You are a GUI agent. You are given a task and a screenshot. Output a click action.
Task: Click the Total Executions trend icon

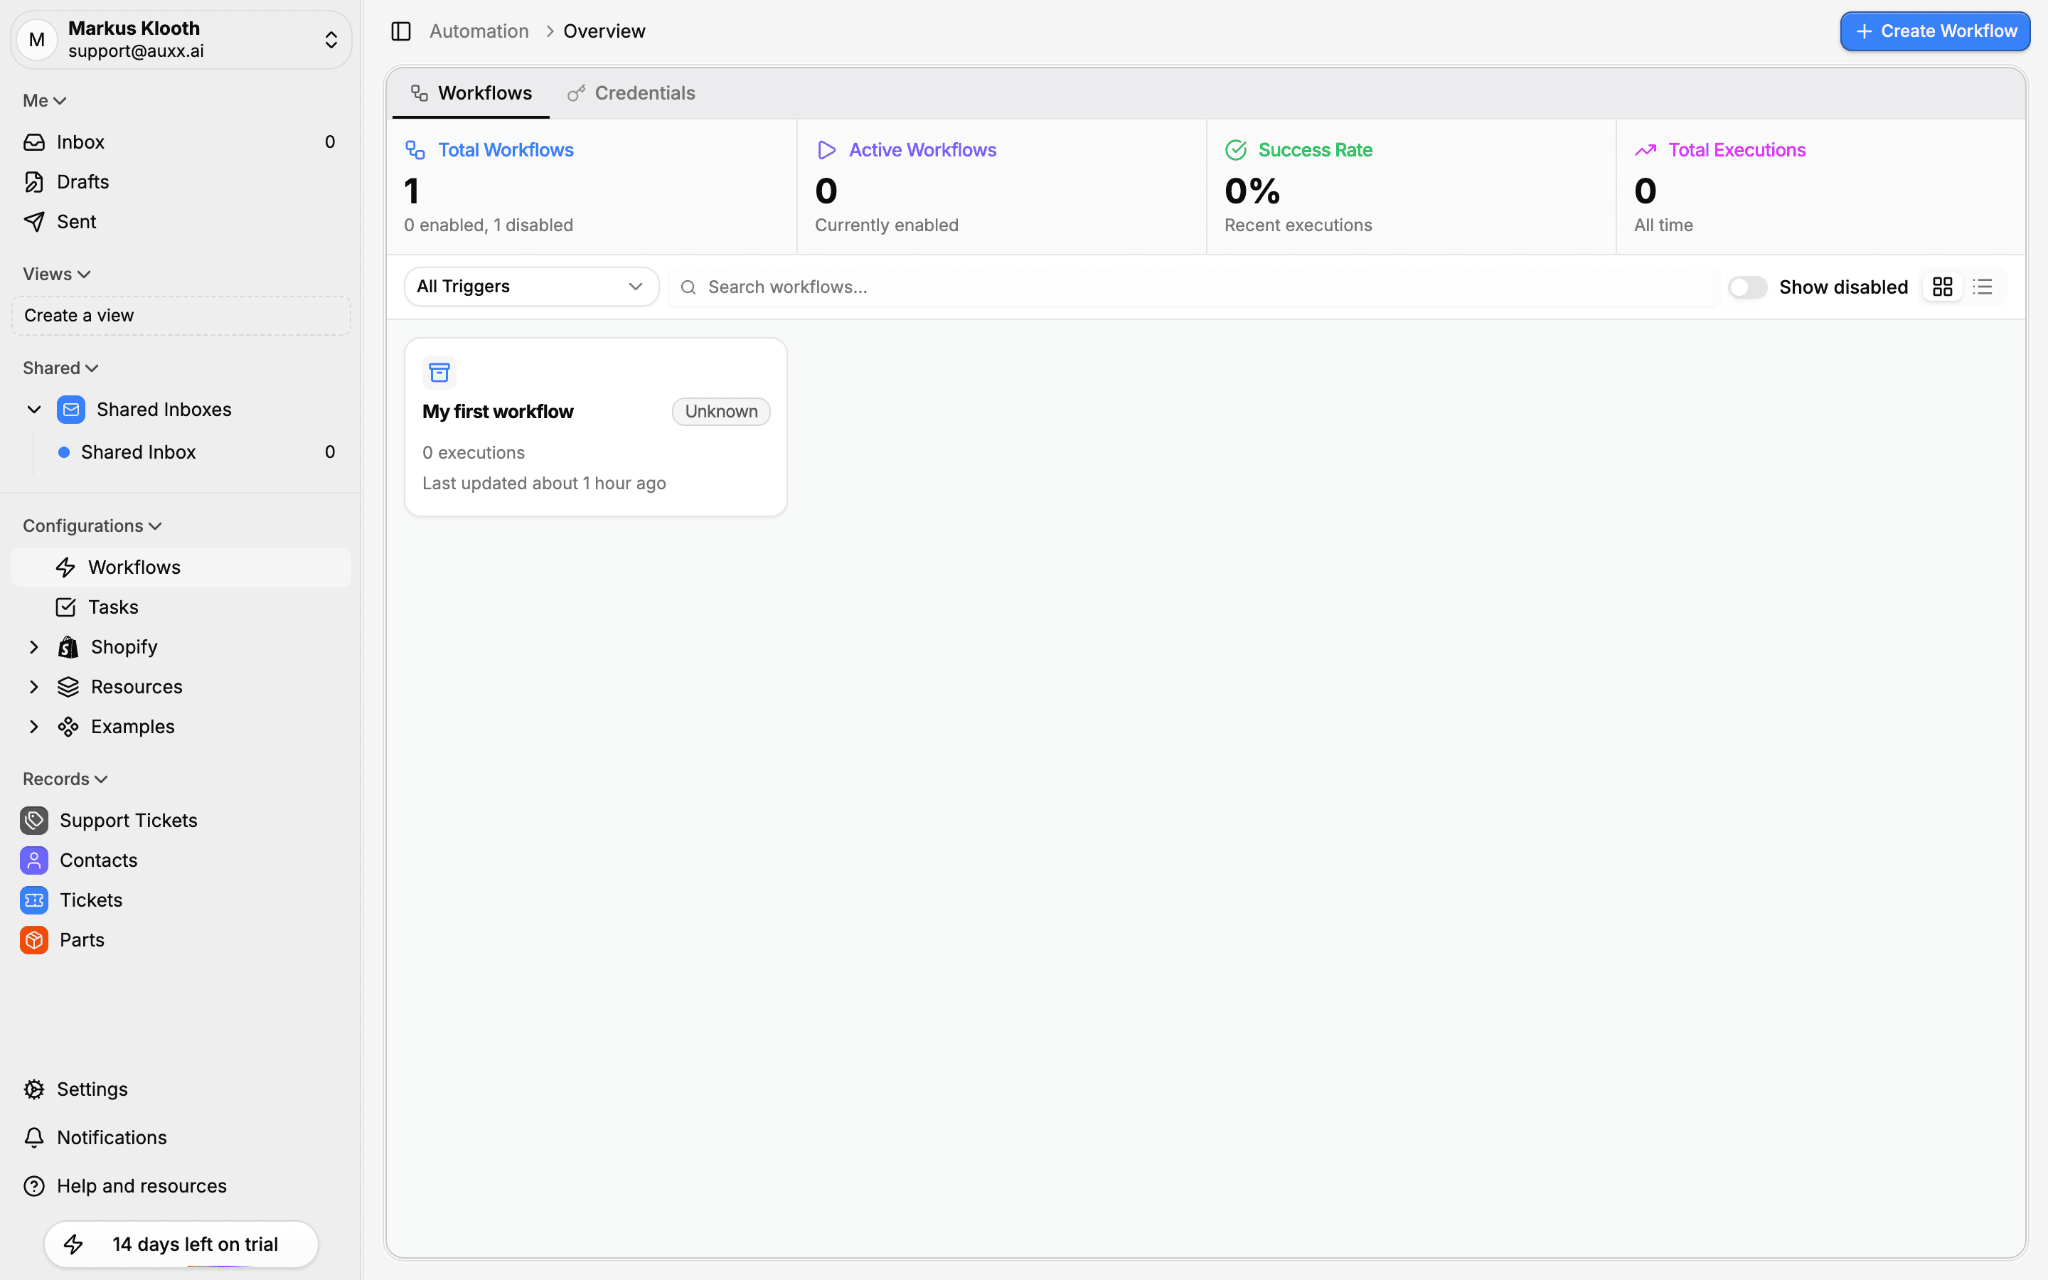pos(1646,150)
